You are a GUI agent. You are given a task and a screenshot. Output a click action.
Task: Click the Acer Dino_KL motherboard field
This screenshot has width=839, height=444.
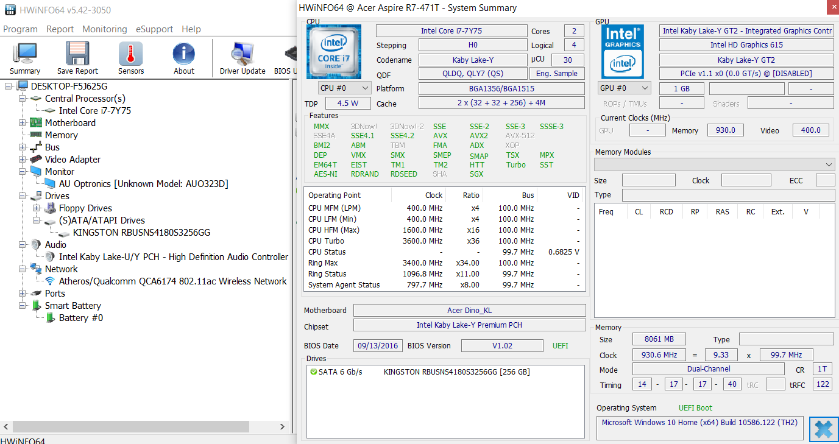(469, 311)
